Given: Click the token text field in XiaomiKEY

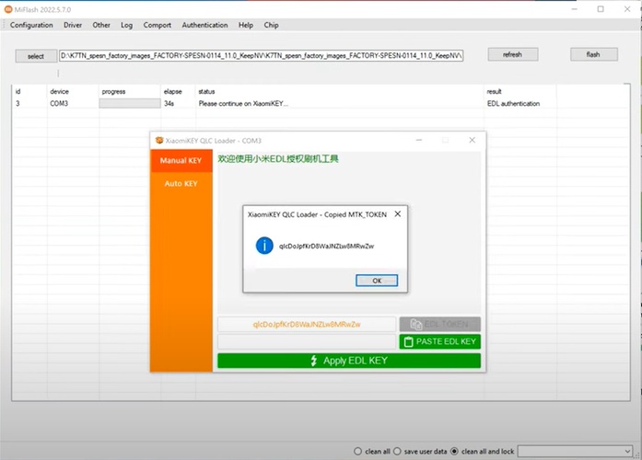Looking at the screenshot, I should [x=307, y=324].
